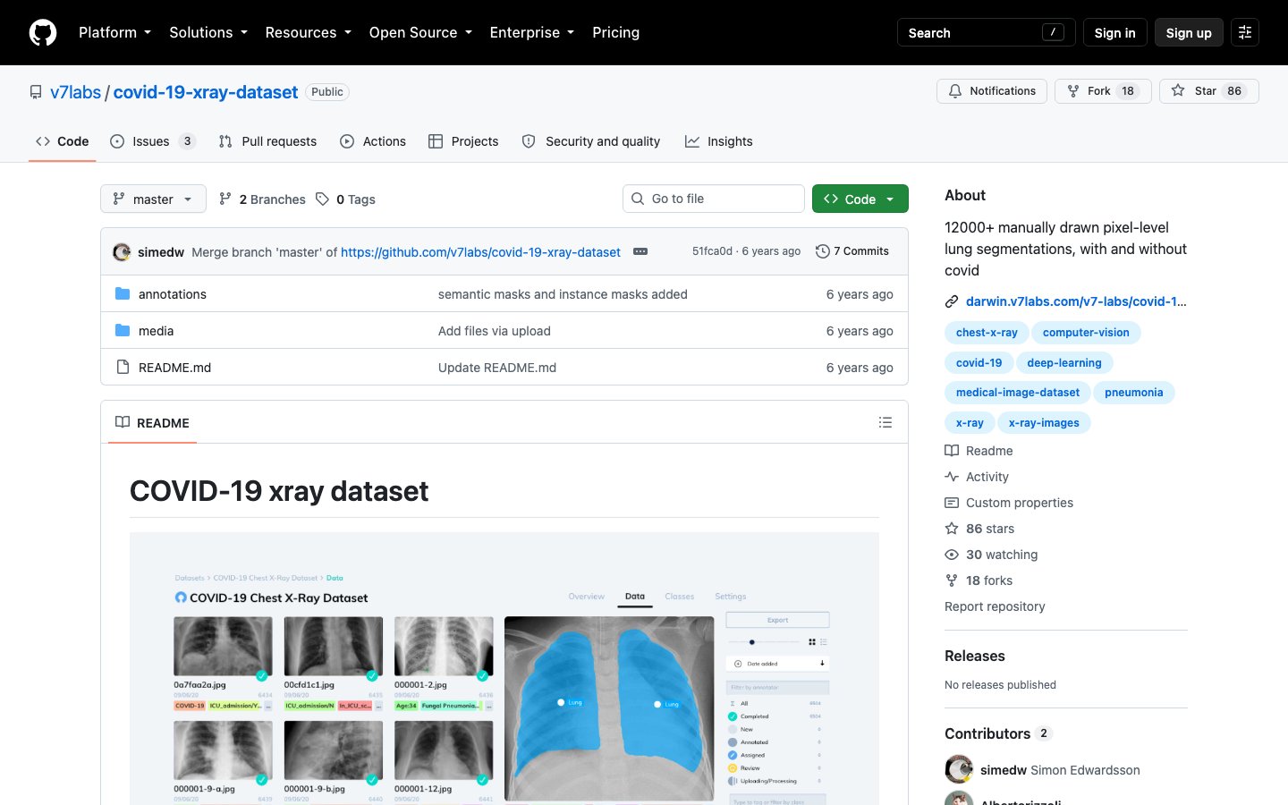Screen dimensions: 1288x805
Task: Expand the Enterprise menu
Action: point(532,32)
